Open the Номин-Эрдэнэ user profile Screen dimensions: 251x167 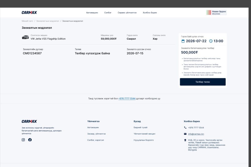(x=216, y=13)
